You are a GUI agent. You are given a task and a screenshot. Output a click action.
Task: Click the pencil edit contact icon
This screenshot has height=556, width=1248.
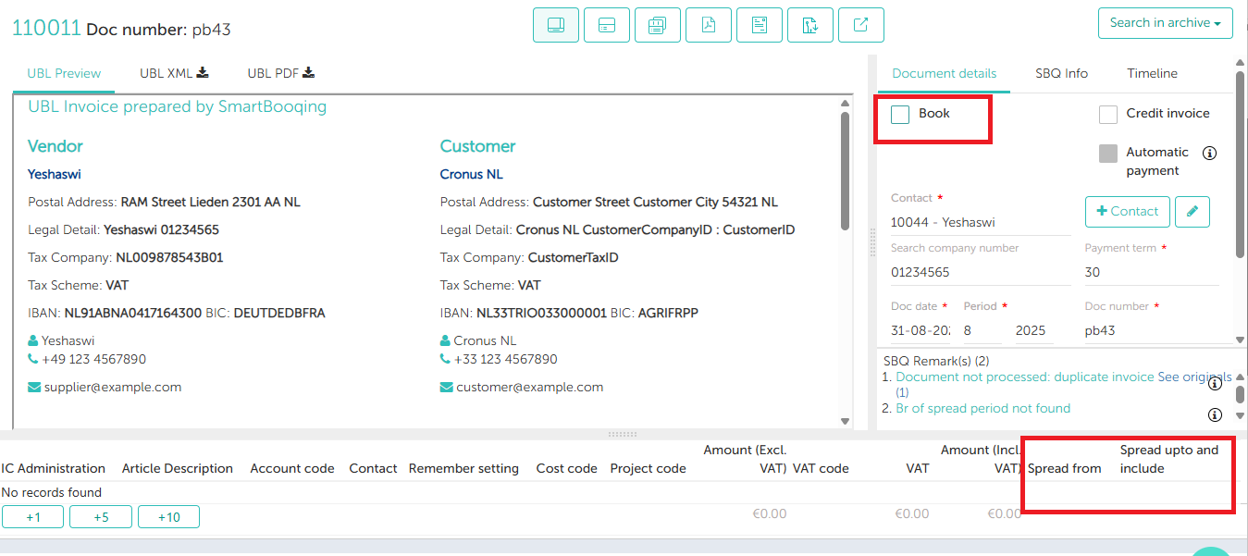1192,212
